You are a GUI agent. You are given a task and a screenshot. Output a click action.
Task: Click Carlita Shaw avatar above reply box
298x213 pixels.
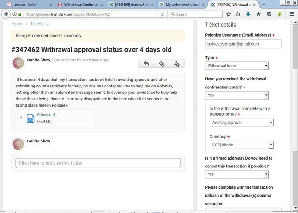(18, 144)
